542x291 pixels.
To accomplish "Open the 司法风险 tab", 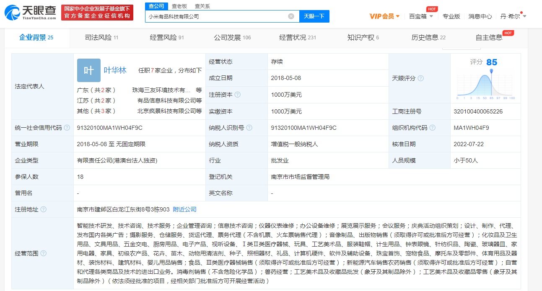I will click(x=101, y=38).
